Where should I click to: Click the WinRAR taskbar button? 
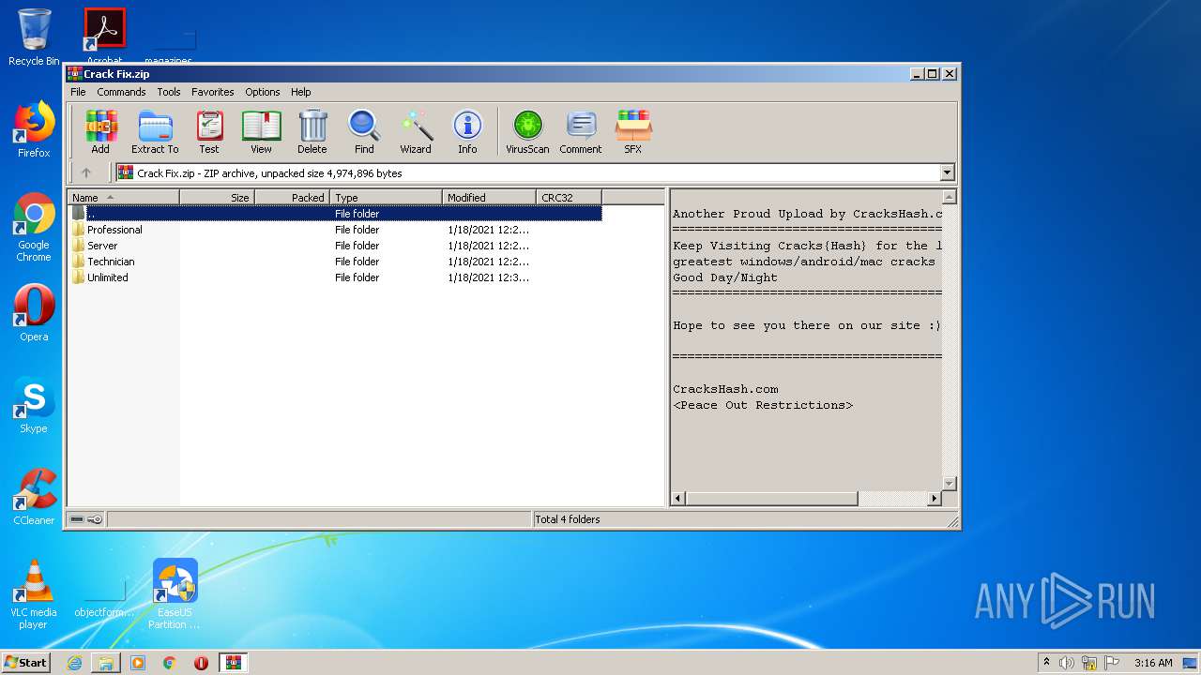pyautogui.click(x=233, y=663)
